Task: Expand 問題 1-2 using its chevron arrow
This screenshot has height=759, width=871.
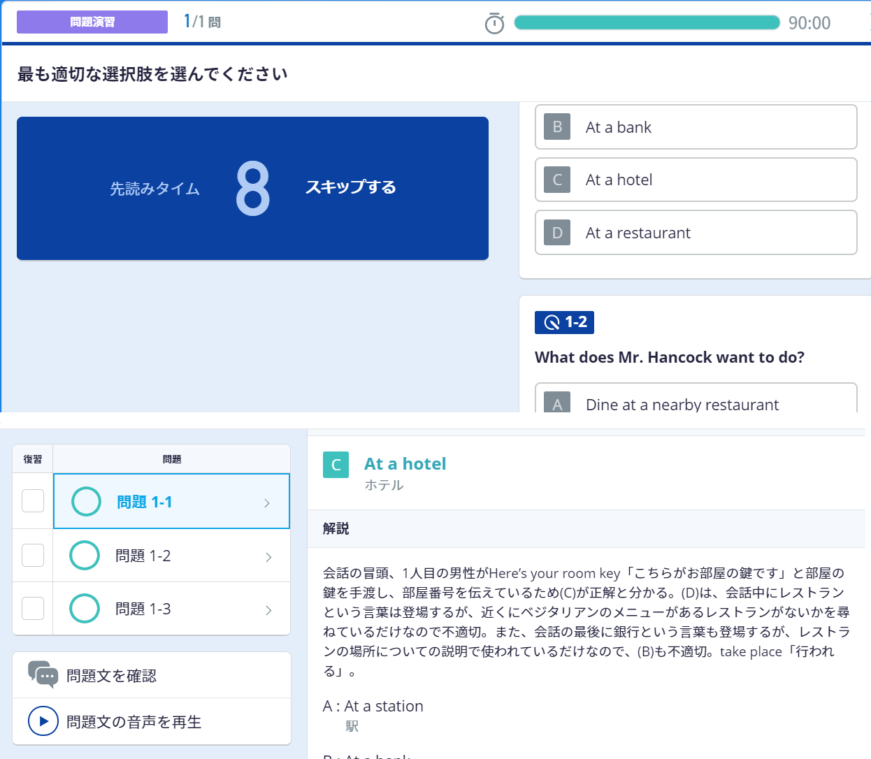Action: click(x=268, y=557)
